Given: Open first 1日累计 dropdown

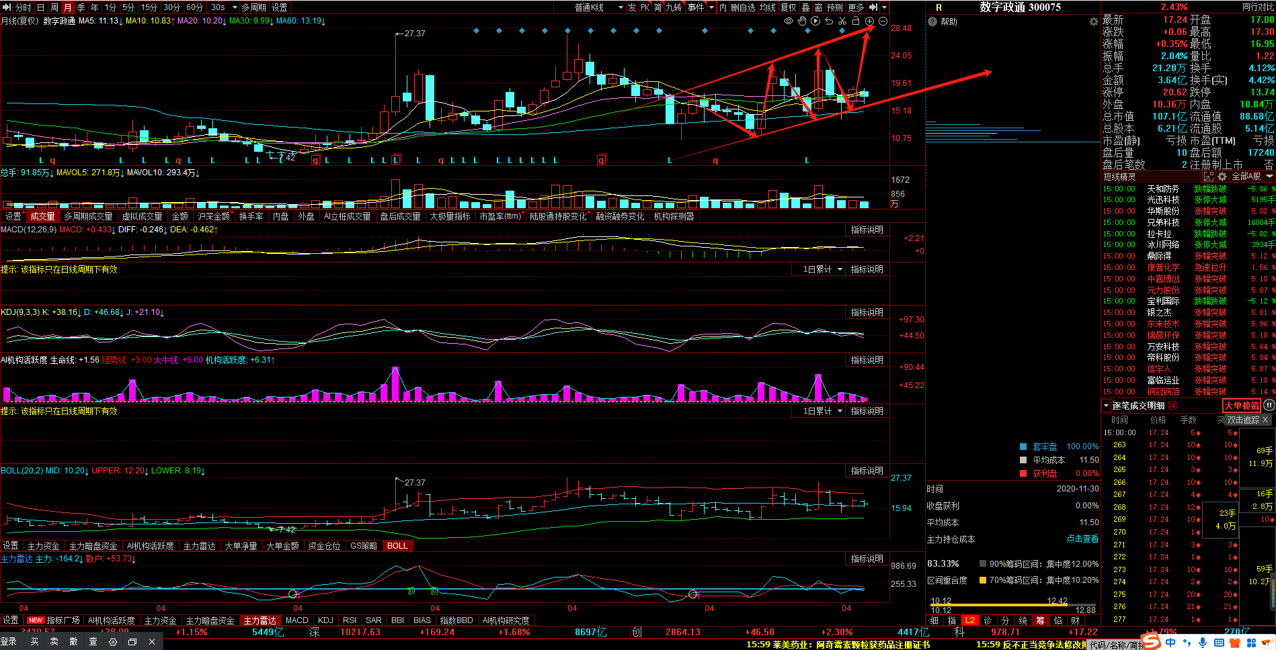Looking at the screenshot, I should [x=819, y=269].
